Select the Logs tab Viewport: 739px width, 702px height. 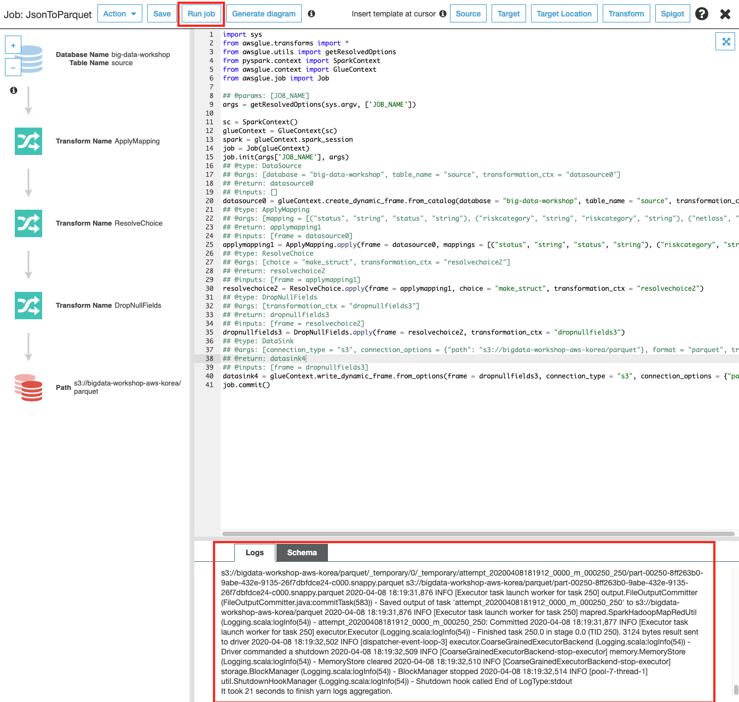pos(255,553)
